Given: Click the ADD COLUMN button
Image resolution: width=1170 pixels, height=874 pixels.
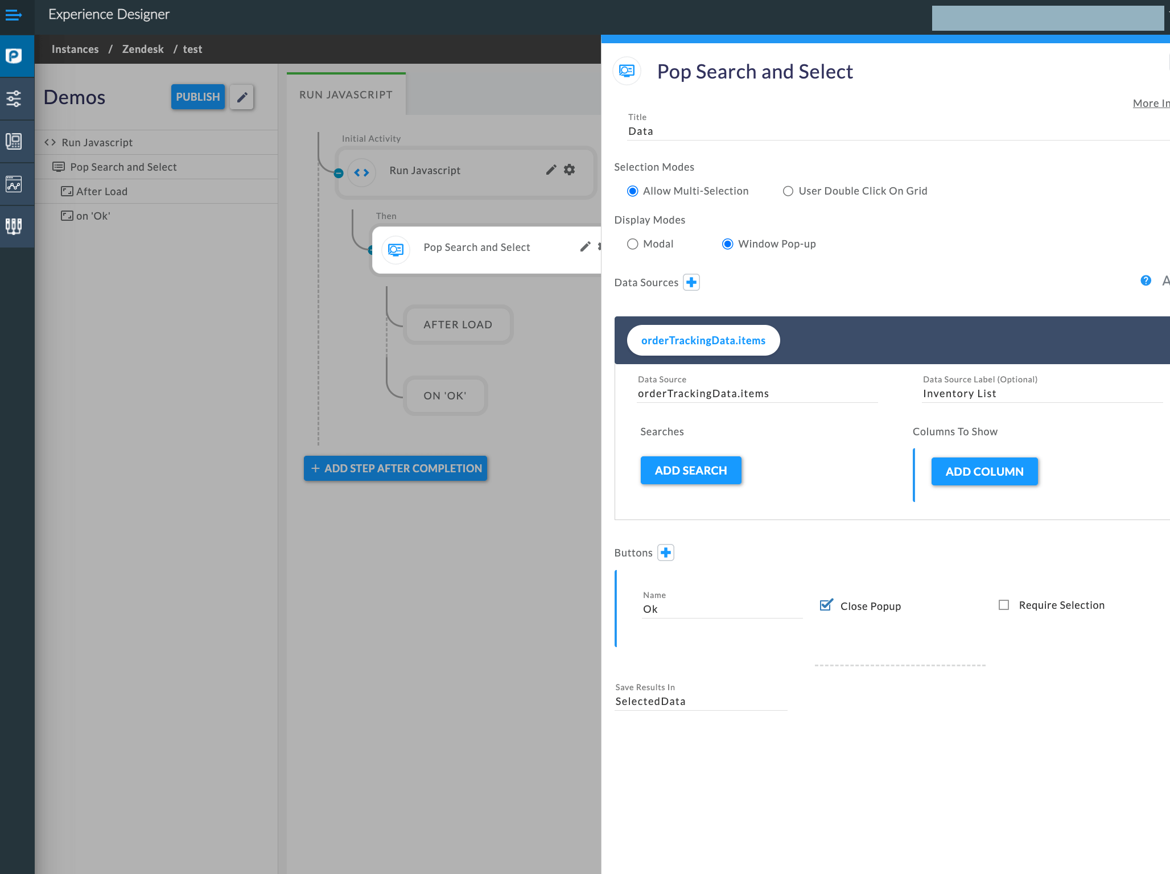Looking at the screenshot, I should tap(984, 471).
